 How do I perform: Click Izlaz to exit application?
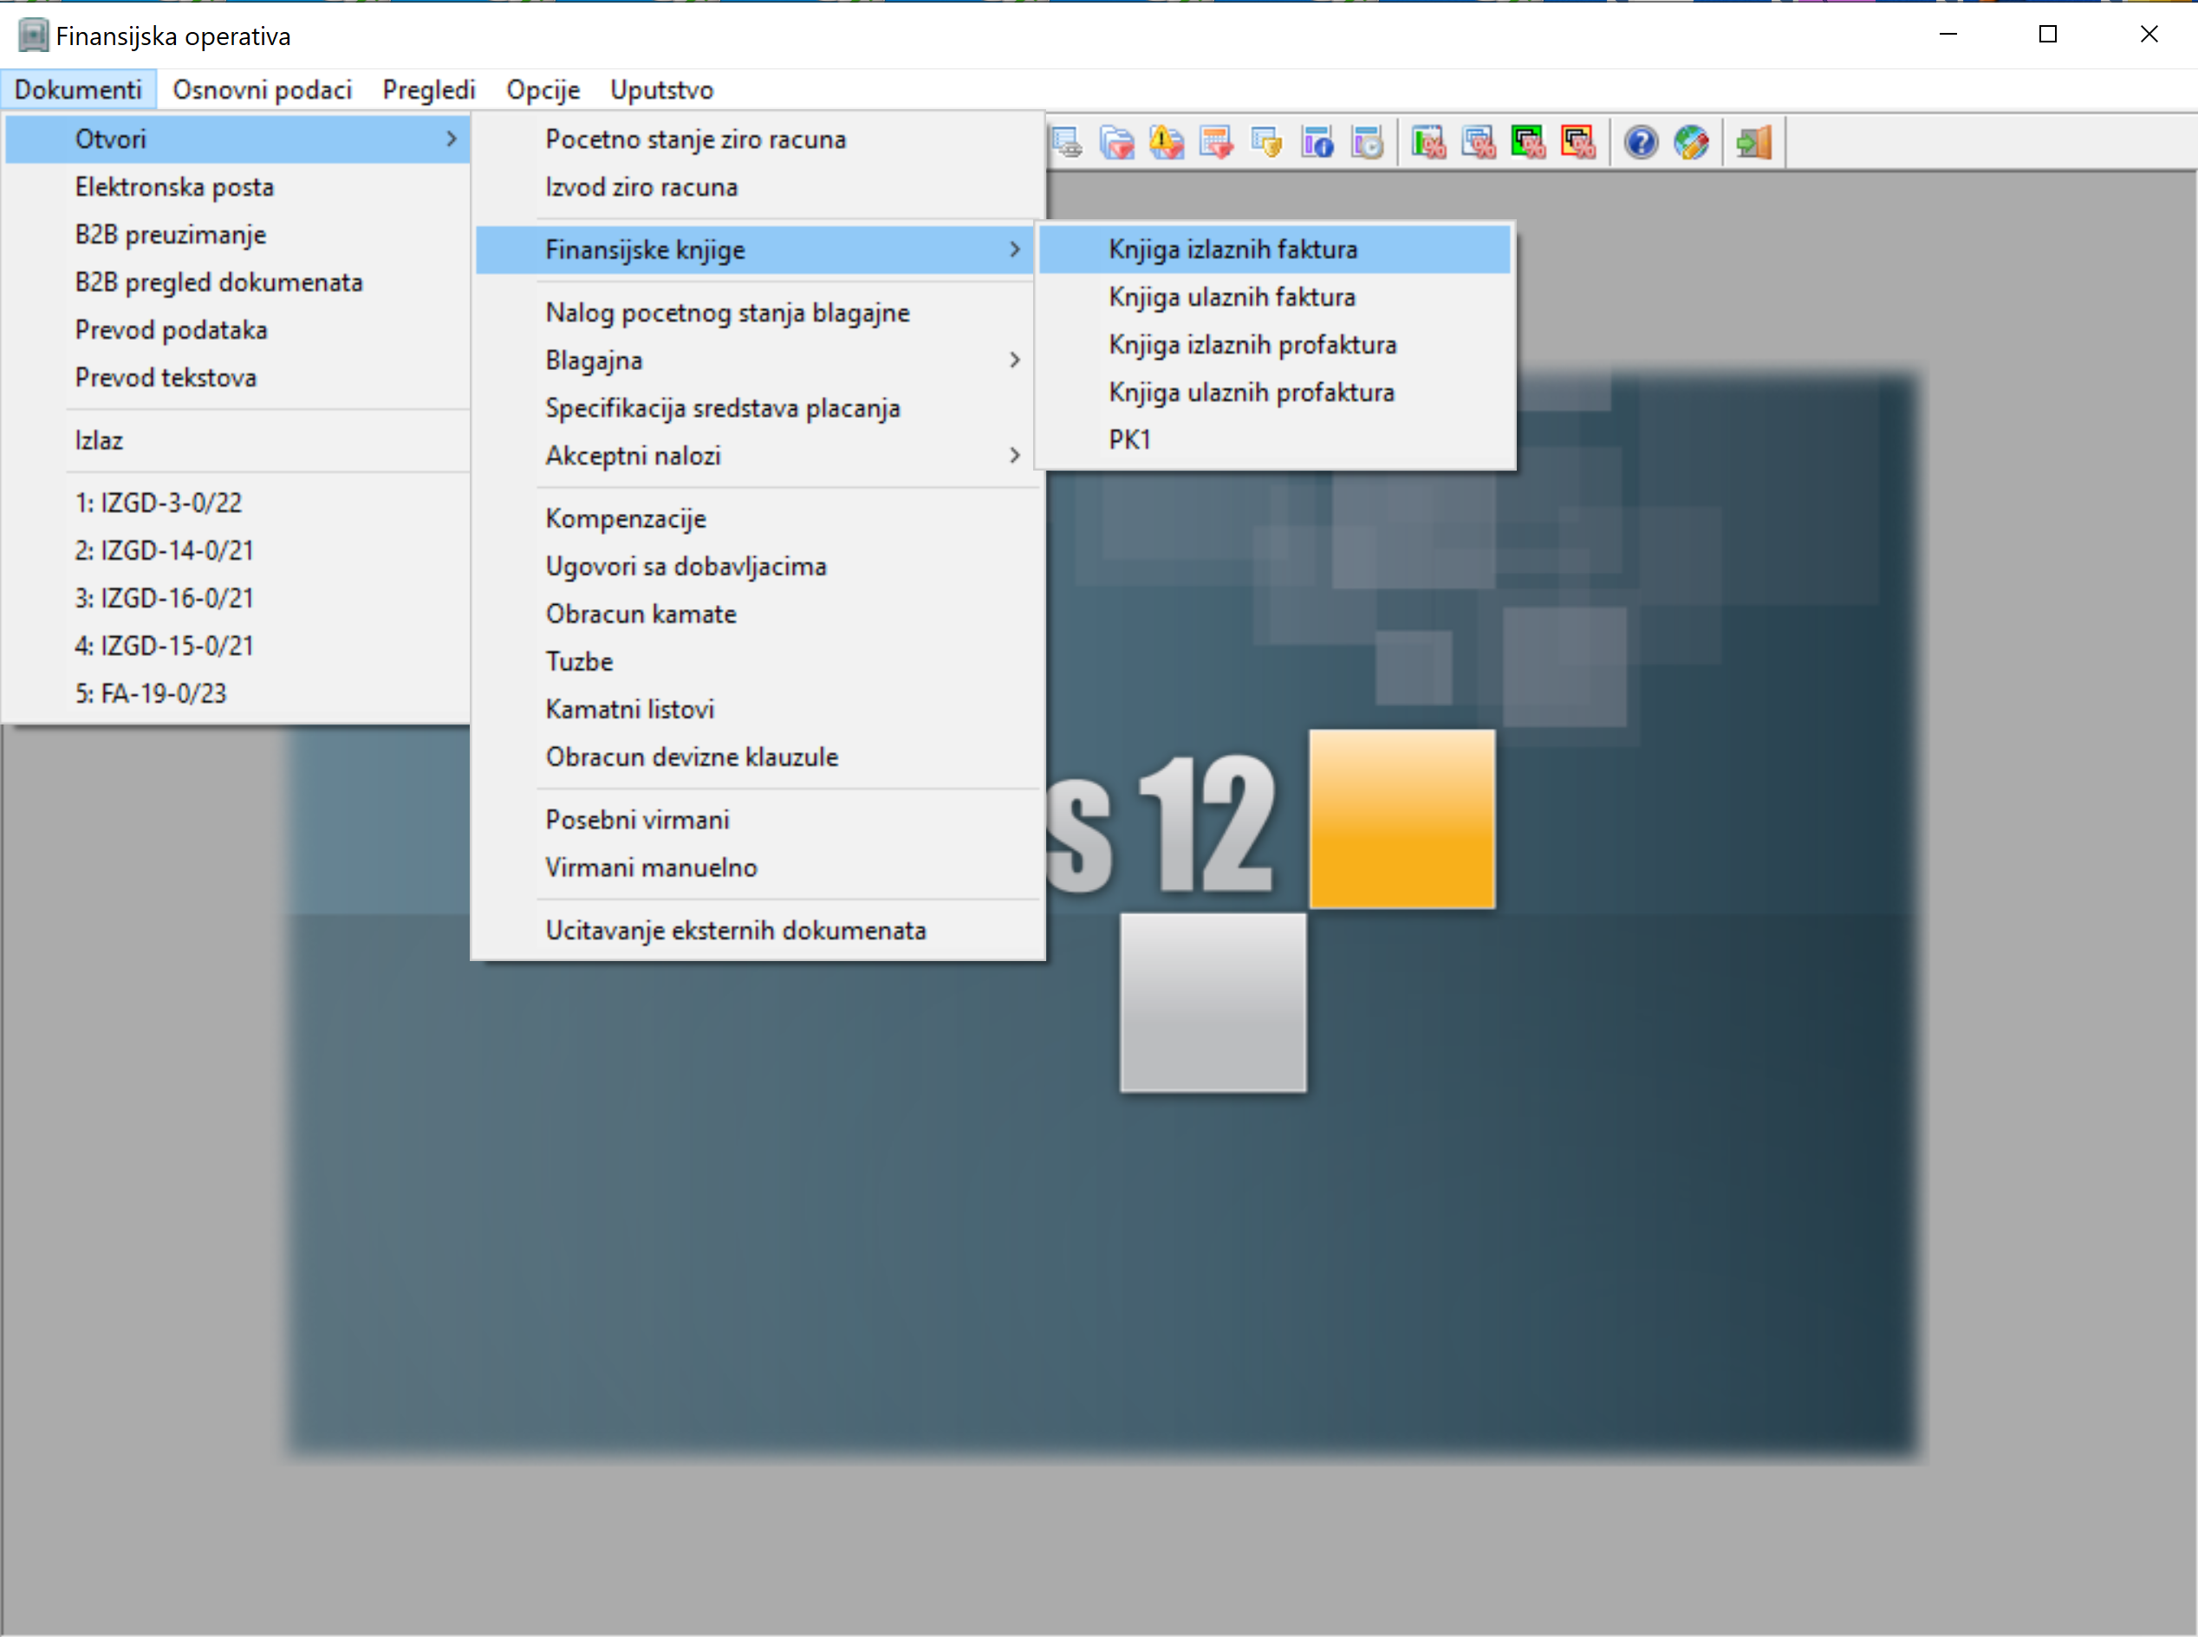(99, 440)
